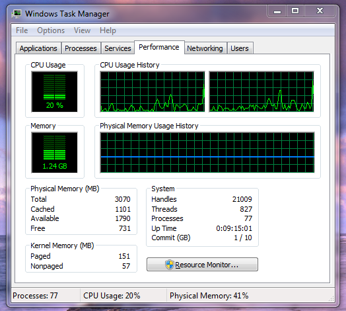Open the Help menu
Image resolution: width=346 pixels, height=311 pixels.
108,30
